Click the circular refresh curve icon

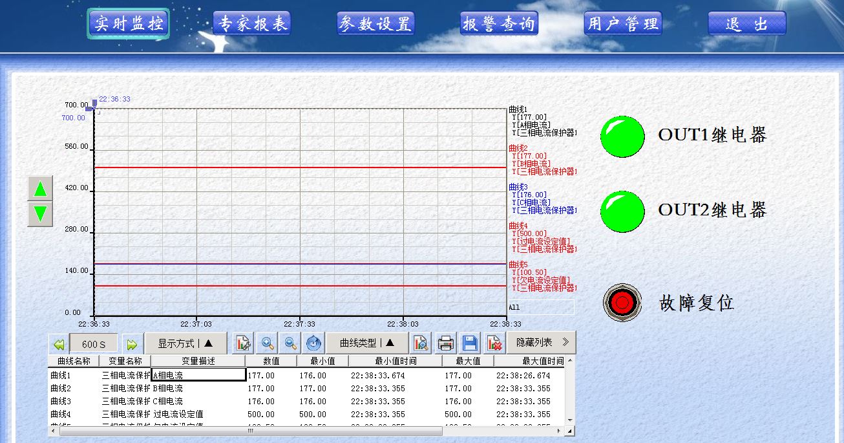tap(313, 343)
